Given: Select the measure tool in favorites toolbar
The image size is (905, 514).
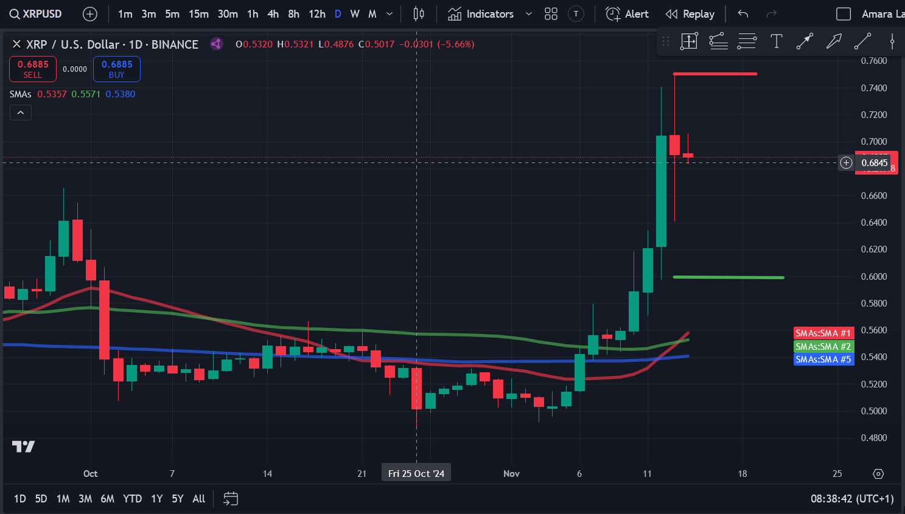Looking at the screenshot, I should click(x=689, y=41).
